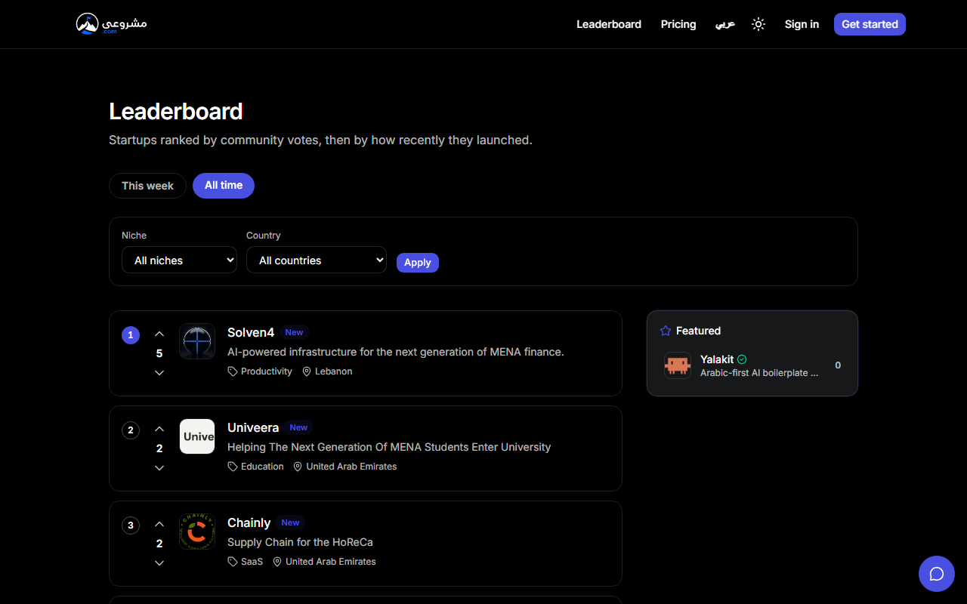Click the Yalakit logo in Featured
Viewport: 967px width, 604px height.
[x=678, y=365]
